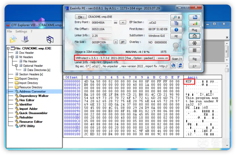Select File Header in the tree
This screenshot has width=236, height=155.
point(30,61)
